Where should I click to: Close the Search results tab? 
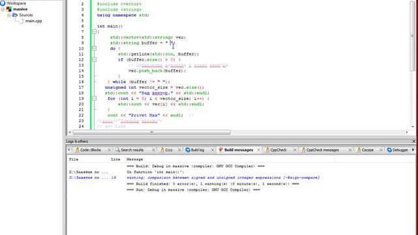[153, 150]
